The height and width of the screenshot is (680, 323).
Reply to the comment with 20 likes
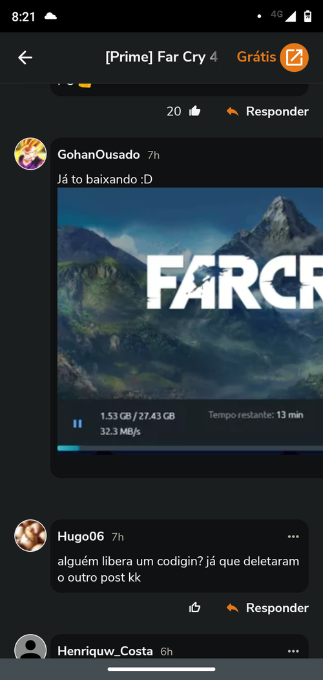[x=267, y=111]
